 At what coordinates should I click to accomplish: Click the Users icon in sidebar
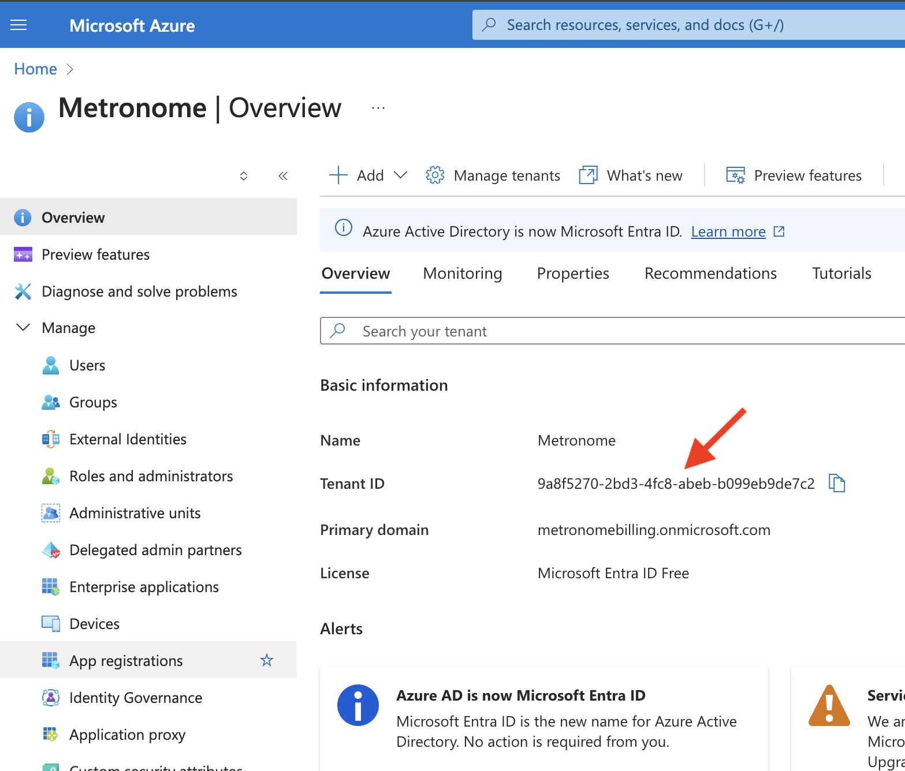click(51, 365)
